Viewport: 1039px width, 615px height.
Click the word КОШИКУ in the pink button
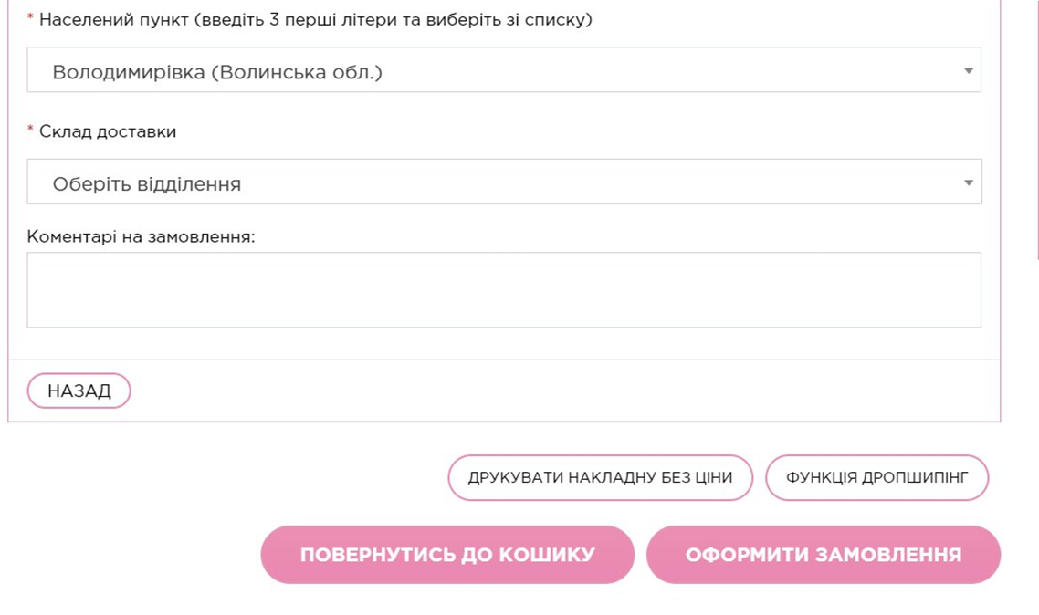[x=552, y=555]
